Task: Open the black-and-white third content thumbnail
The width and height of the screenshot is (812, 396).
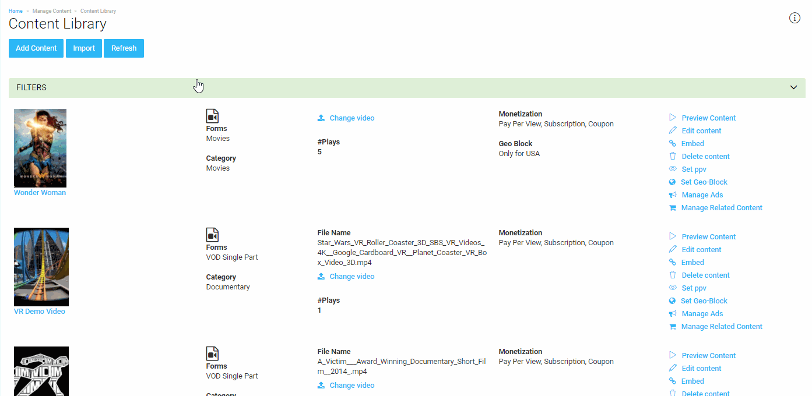Action: [41, 371]
